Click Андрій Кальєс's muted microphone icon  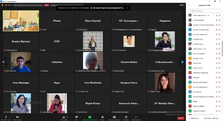point(217,39)
